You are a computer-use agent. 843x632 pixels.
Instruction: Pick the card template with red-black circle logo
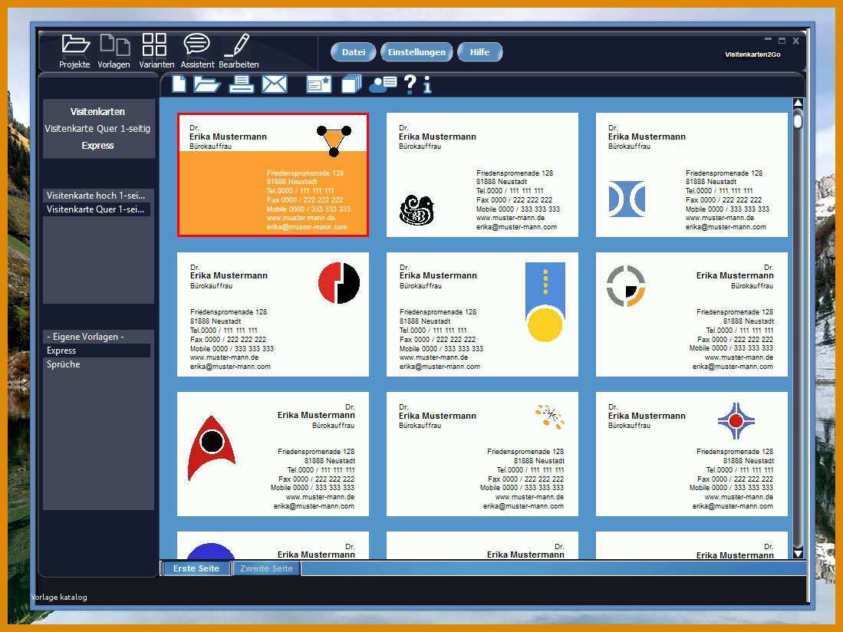tap(273, 314)
